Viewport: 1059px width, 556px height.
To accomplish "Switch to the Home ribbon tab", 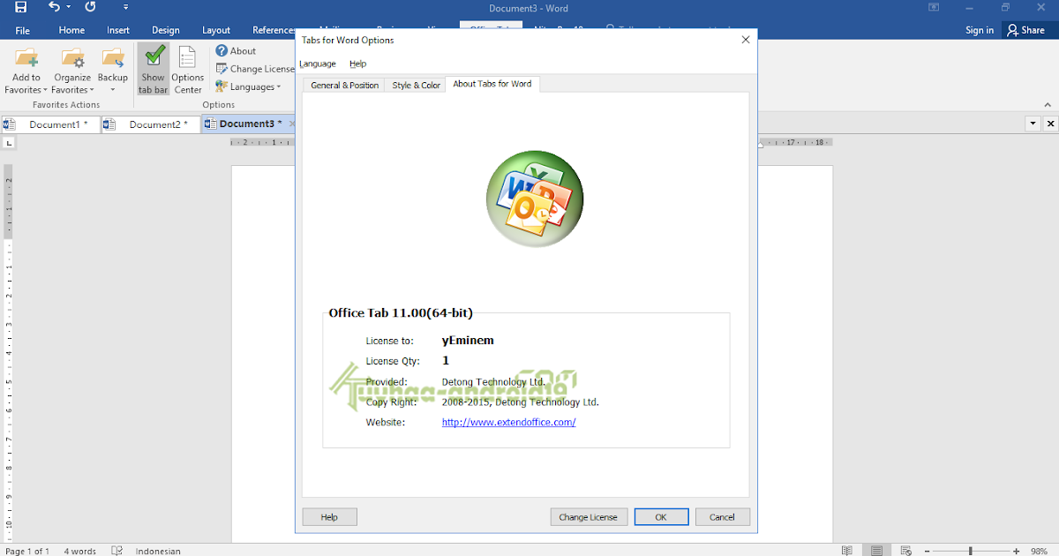I will point(71,30).
